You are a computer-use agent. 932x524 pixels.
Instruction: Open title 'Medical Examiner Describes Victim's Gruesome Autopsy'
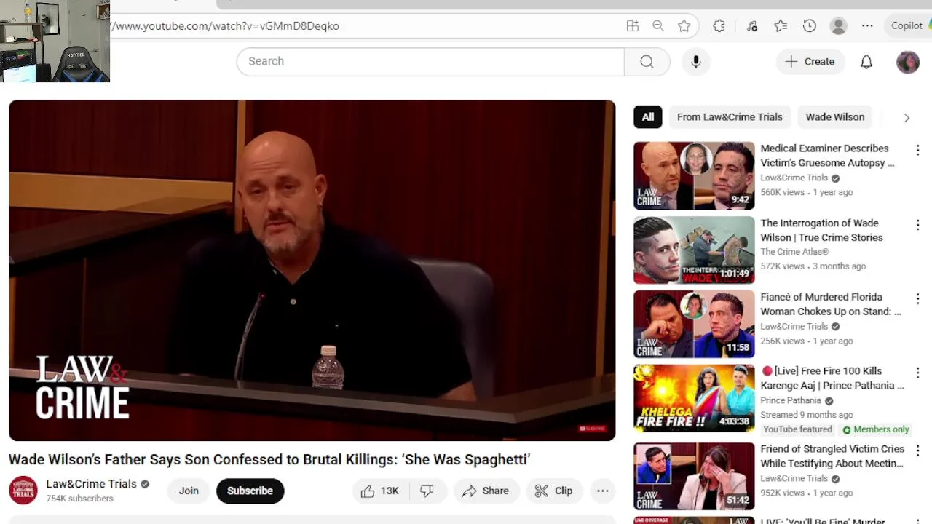828,156
